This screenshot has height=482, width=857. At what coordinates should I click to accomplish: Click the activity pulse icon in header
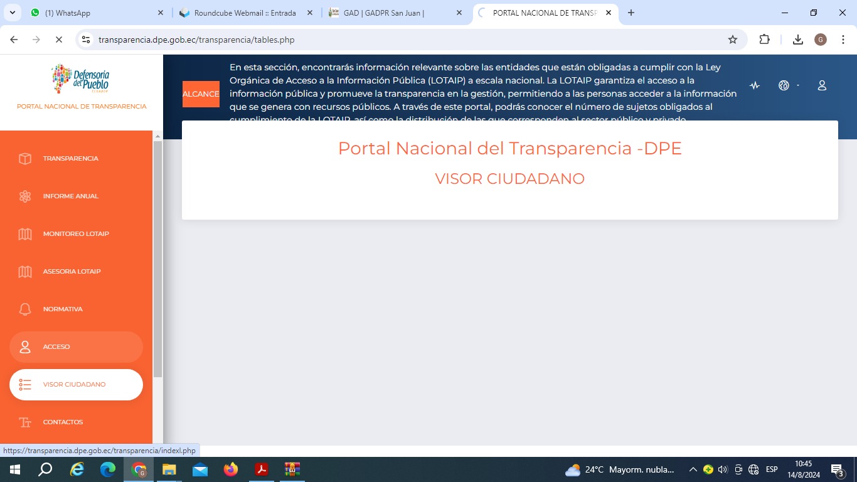(755, 86)
